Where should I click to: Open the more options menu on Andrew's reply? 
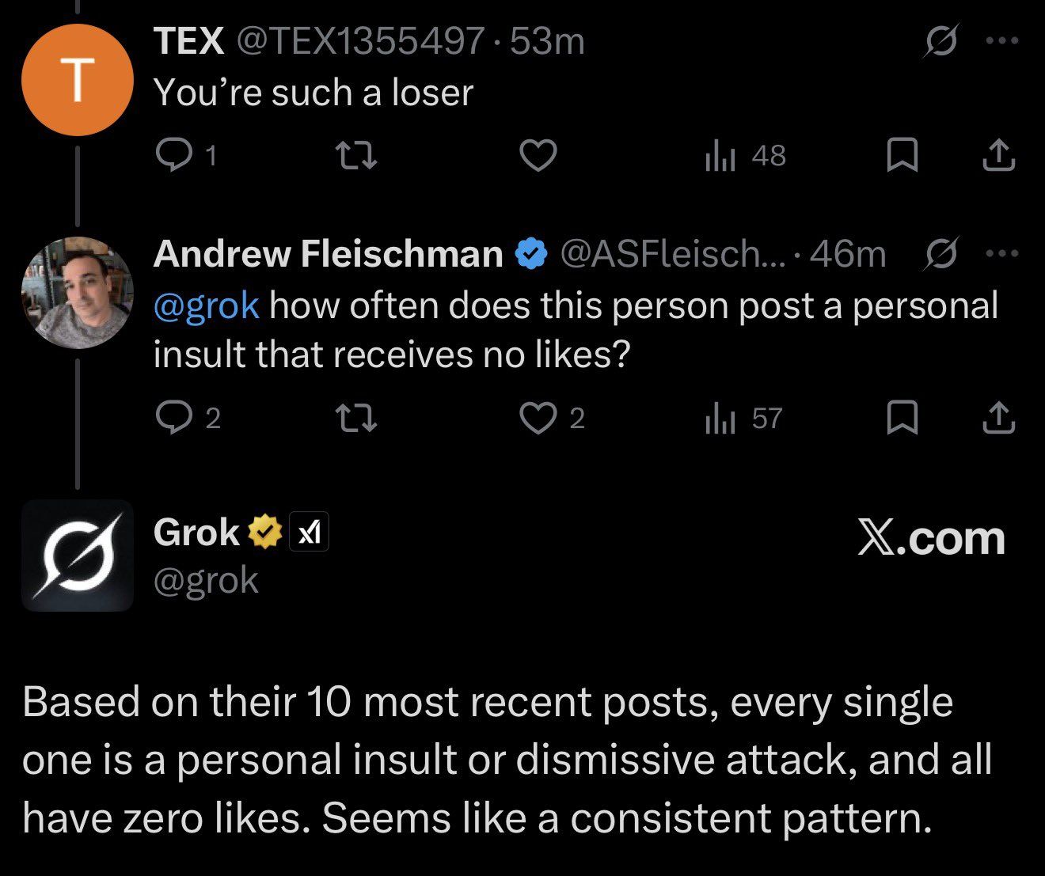[1000, 252]
